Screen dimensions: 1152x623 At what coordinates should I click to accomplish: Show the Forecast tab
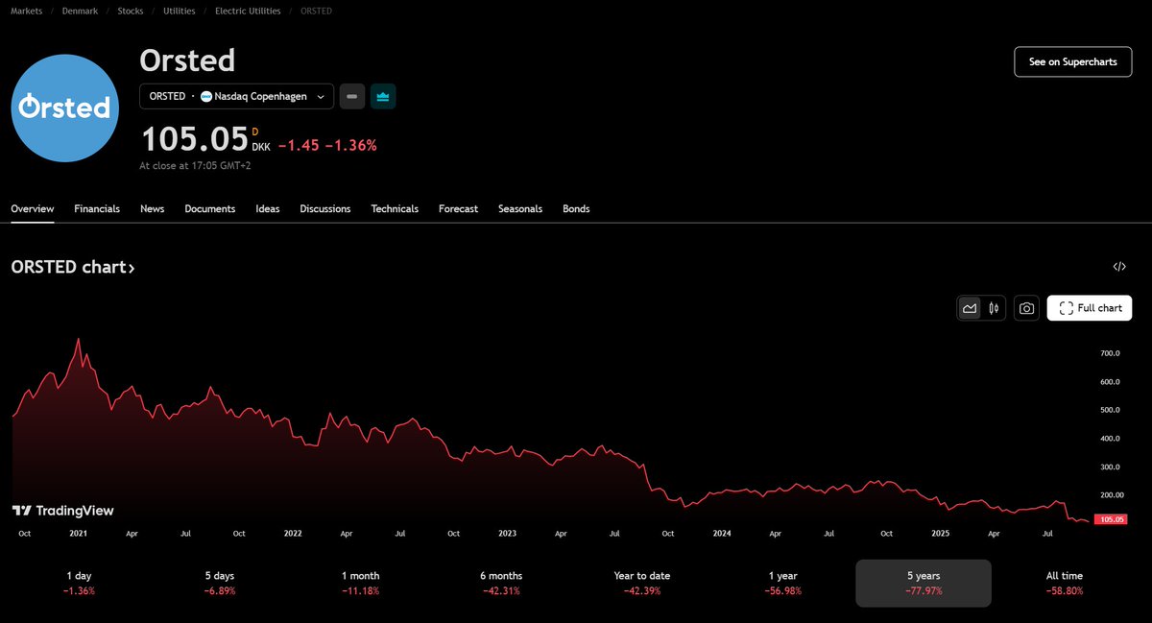[458, 208]
